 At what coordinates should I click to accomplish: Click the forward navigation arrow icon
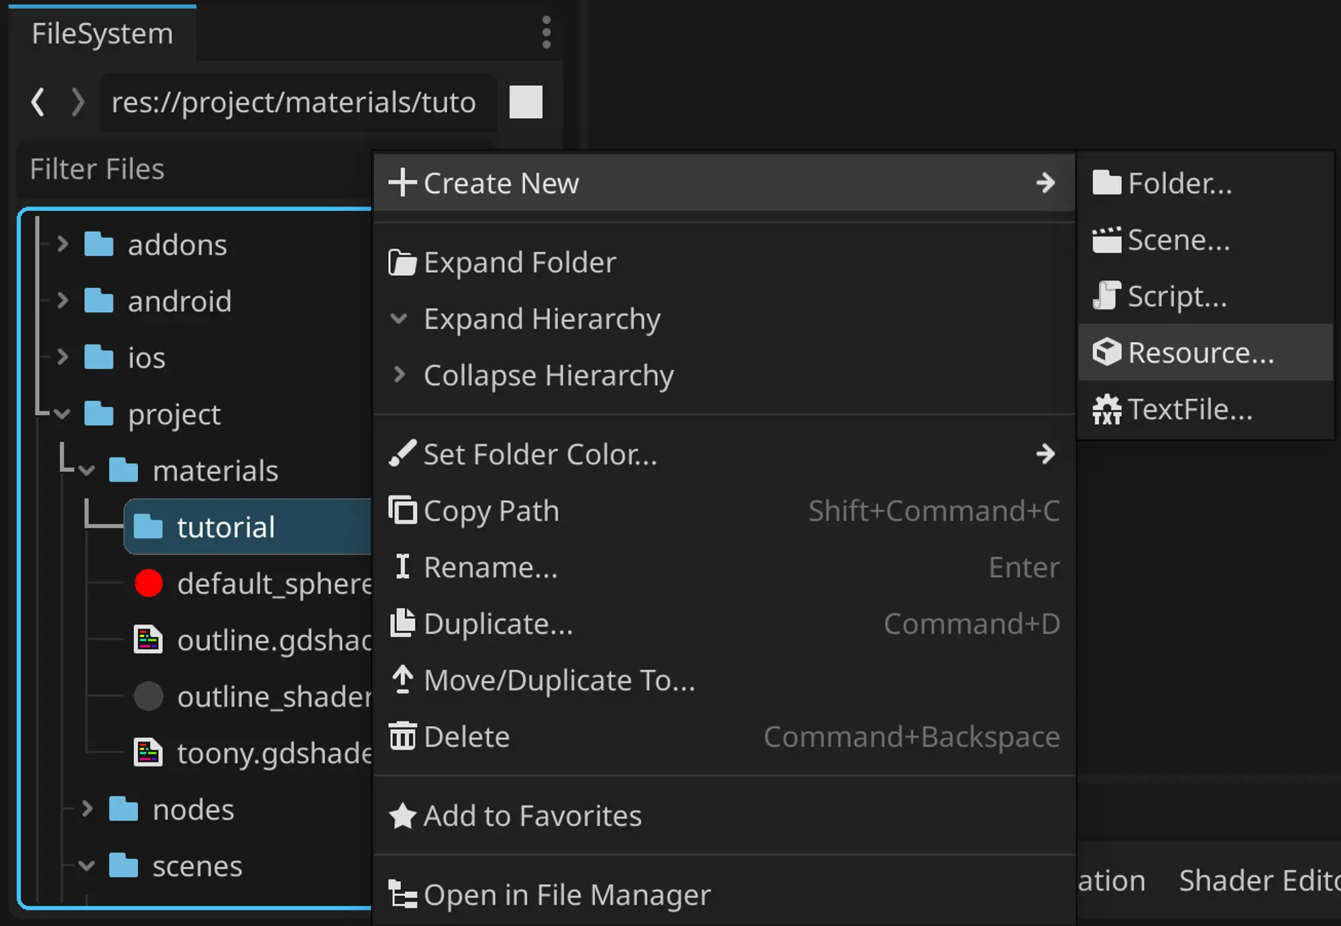click(x=78, y=102)
